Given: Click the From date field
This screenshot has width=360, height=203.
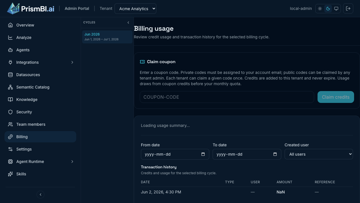Looking at the screenshot, I should pos(175,154).
